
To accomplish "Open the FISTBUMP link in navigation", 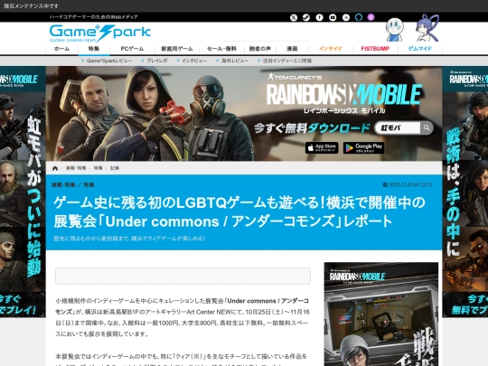I will pyautogui.click(x=375, y=49).
